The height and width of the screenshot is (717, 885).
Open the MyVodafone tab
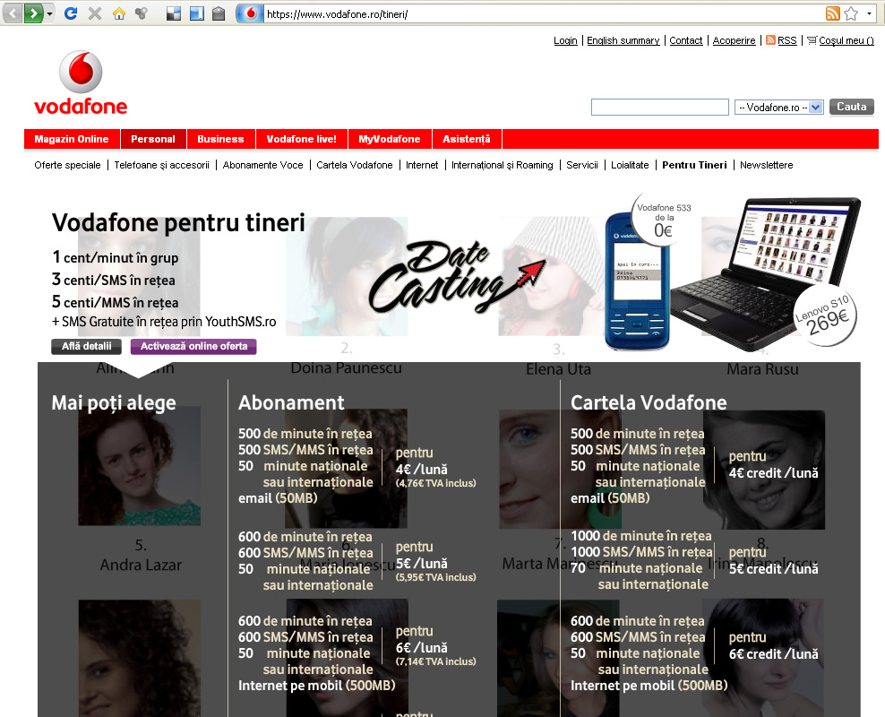pyautogui.click(x=390, y=139)
